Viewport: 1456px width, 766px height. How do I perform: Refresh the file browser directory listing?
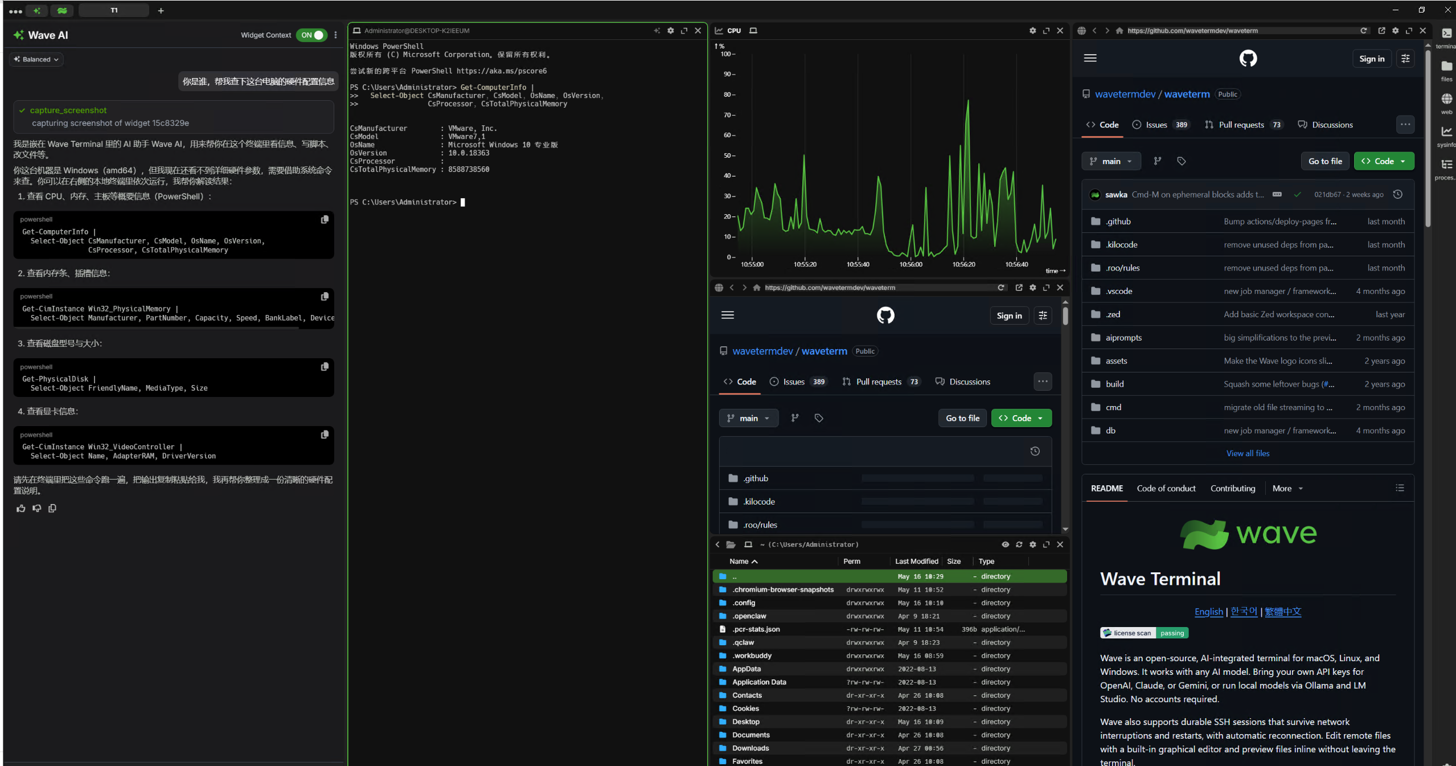point(1019,544)
